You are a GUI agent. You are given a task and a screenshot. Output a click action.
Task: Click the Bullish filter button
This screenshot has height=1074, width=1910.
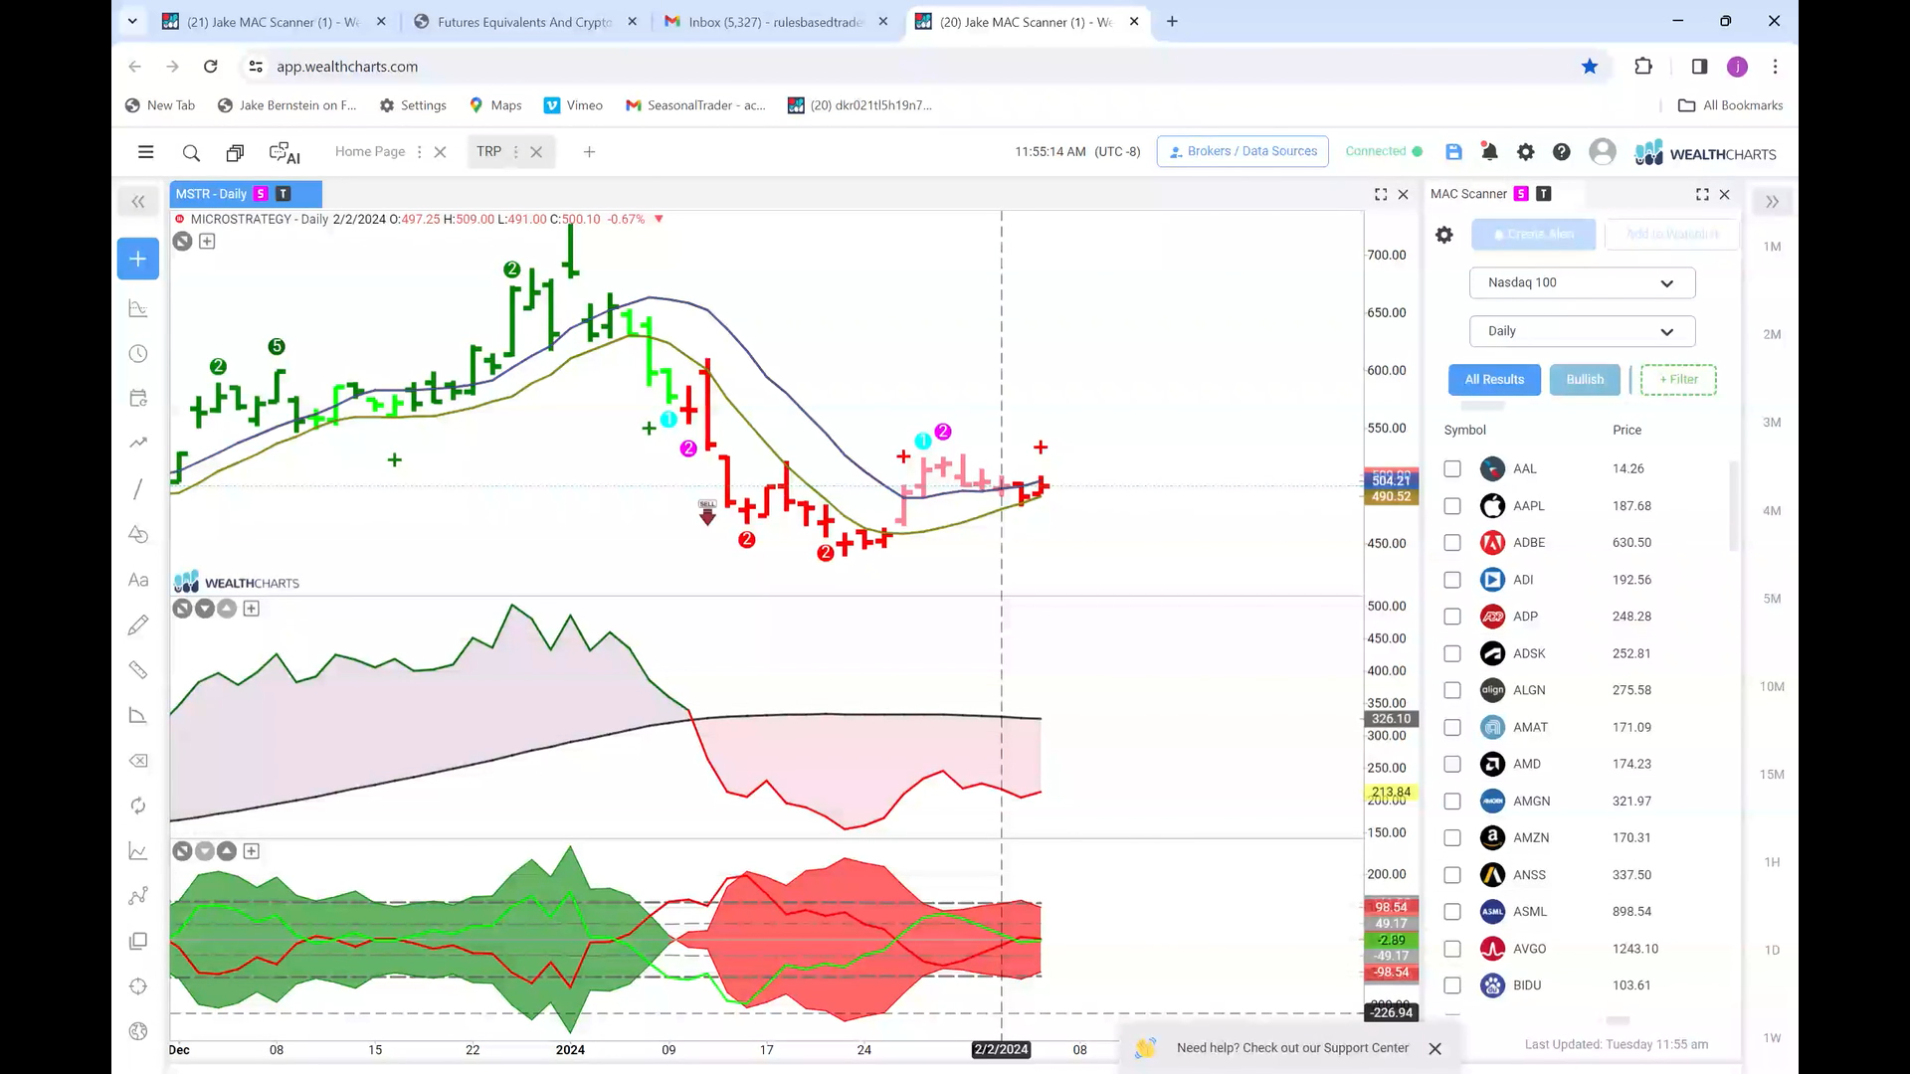(x=1585, y=380)
